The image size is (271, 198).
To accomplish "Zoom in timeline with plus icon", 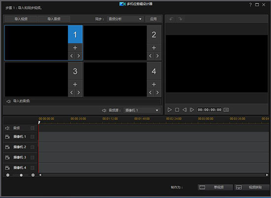I will 33,175.
